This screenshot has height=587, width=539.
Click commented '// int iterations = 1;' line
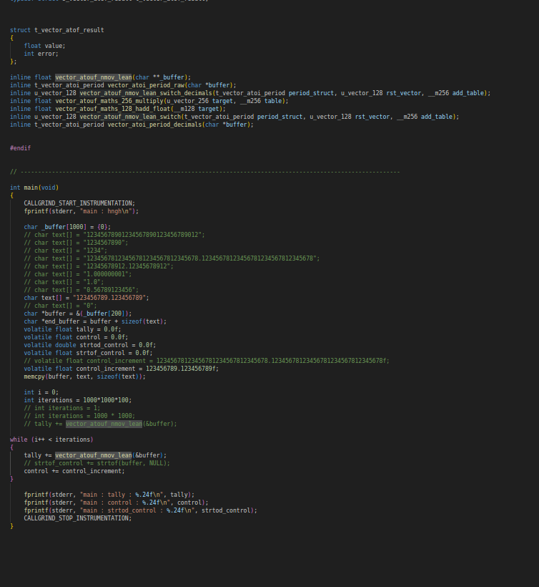pos(62,408)
